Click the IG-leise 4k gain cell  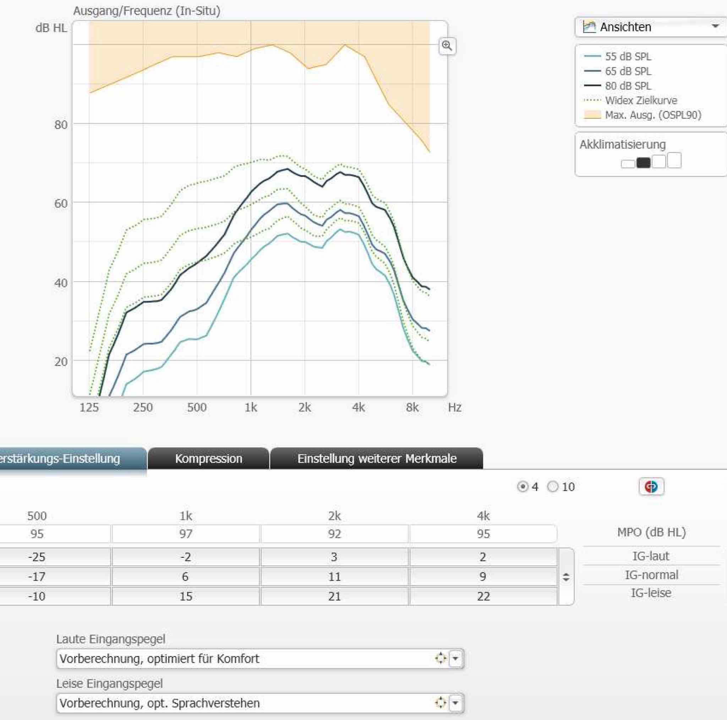483,596
